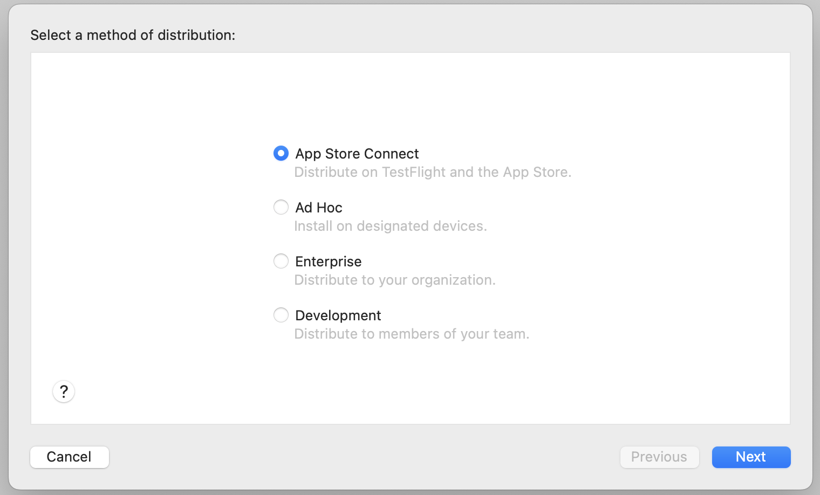Click the 'Development' label text

pyautogui.click(x=338, y=316)
